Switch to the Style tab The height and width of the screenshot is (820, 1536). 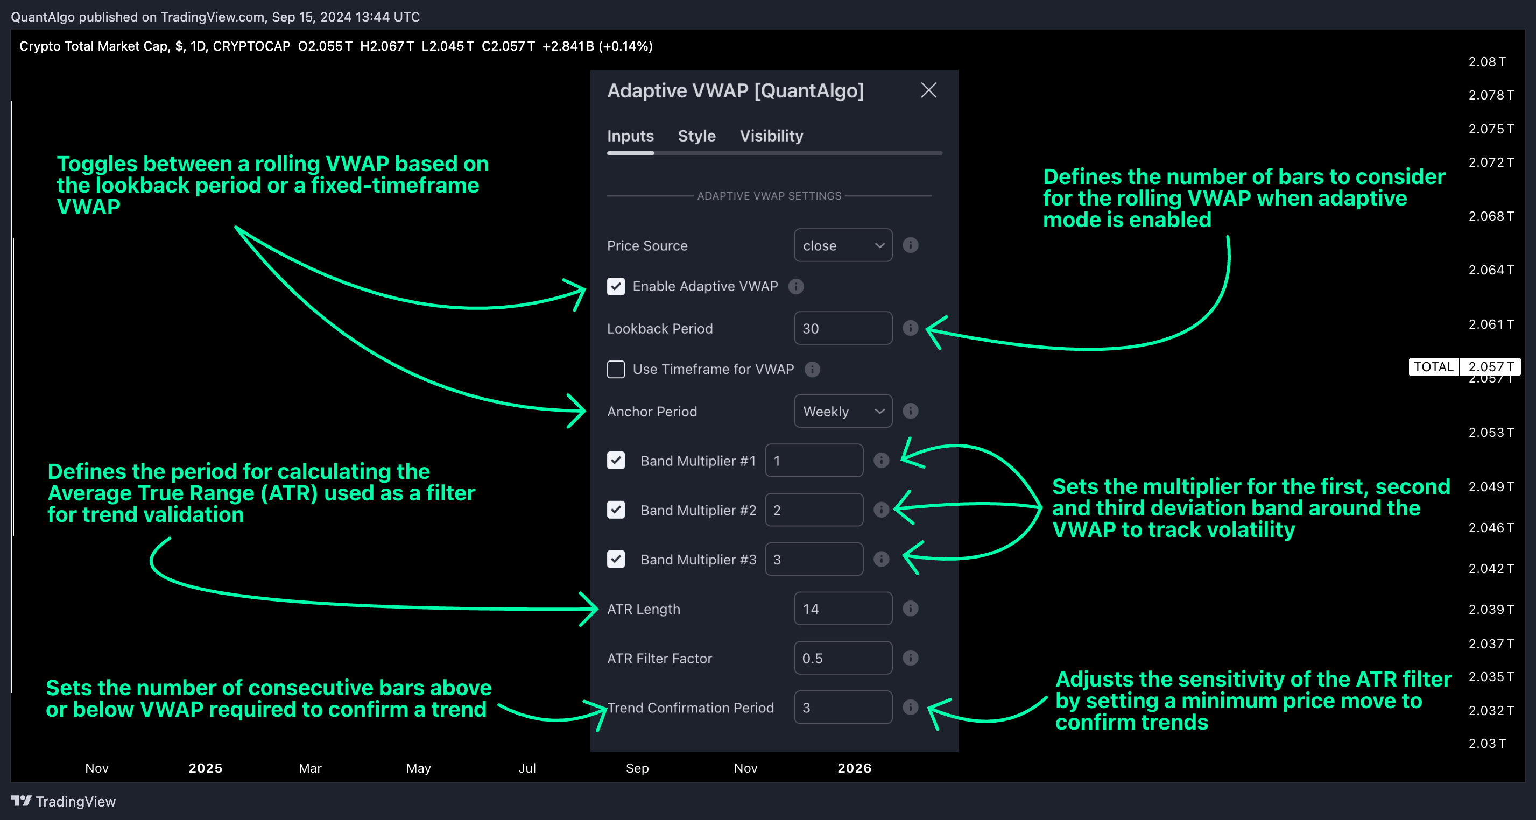(696, 136)
